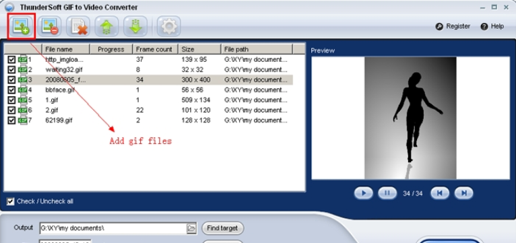Click the GIF file icon for row 7
This screenshot has height=243, width=516.
click(22, 120)
